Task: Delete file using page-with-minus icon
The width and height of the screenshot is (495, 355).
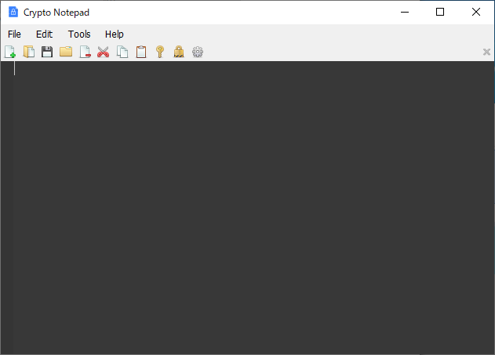Action: coord(85,52)
